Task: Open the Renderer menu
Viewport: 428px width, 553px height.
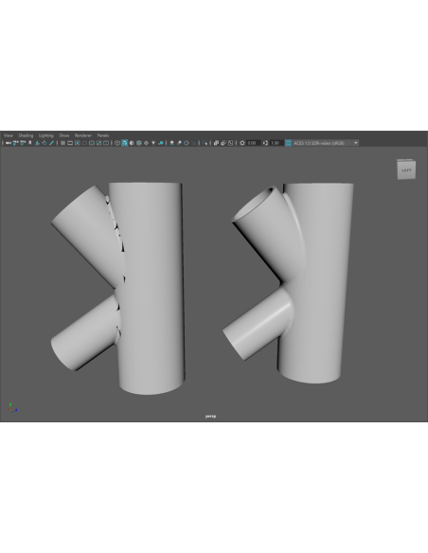Action: click(x=83, y=135)
